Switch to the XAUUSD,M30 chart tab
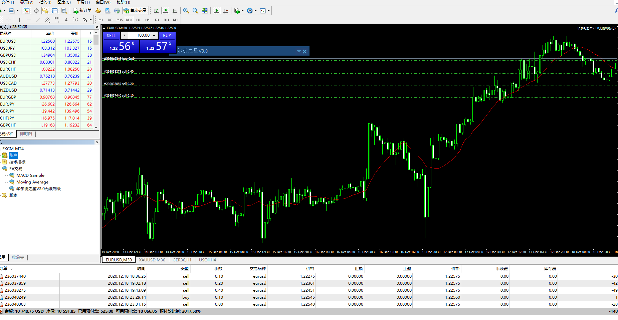 point(152,260)
